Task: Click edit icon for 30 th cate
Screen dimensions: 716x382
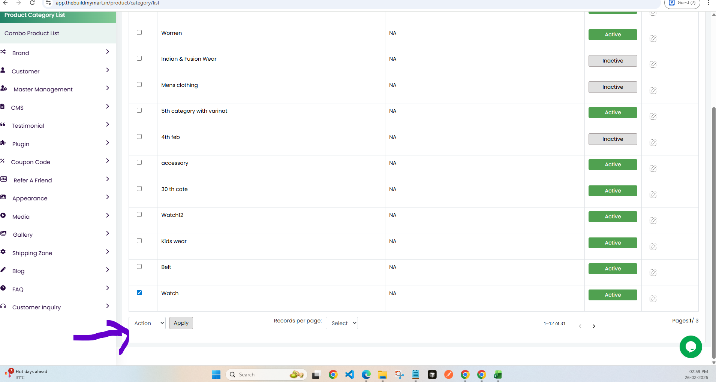Action: [653, 195]
